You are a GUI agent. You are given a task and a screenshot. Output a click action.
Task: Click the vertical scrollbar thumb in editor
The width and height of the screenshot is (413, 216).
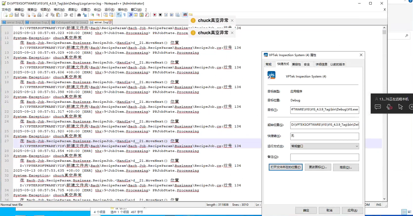(x=384, y=32)
